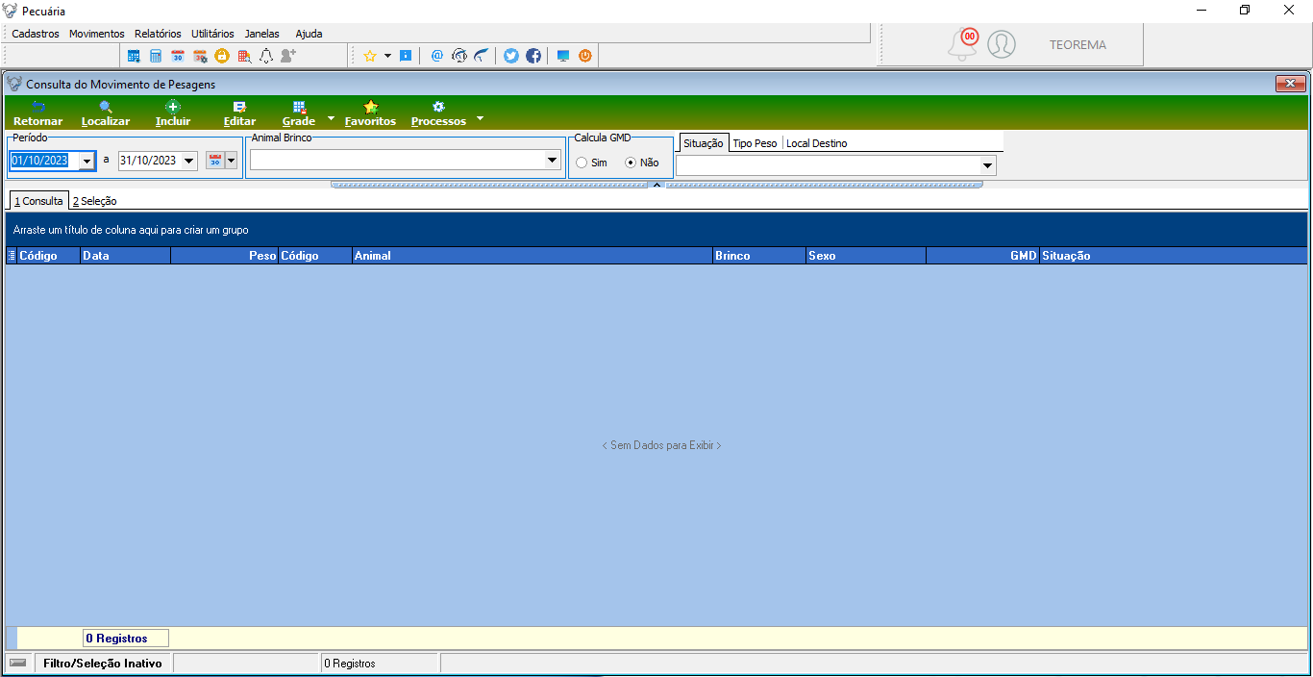
Task: Click the calendar 30 icon in top toolbar
Action: click(178, 56)
